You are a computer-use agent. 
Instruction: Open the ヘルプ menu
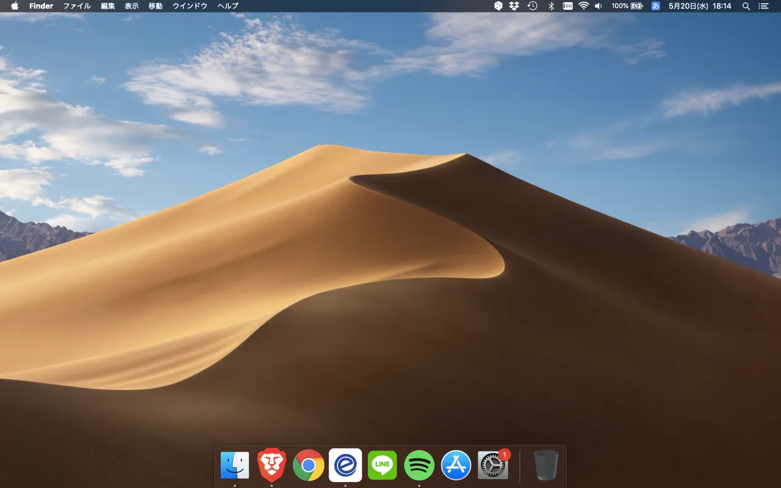(x=228, y=5)
